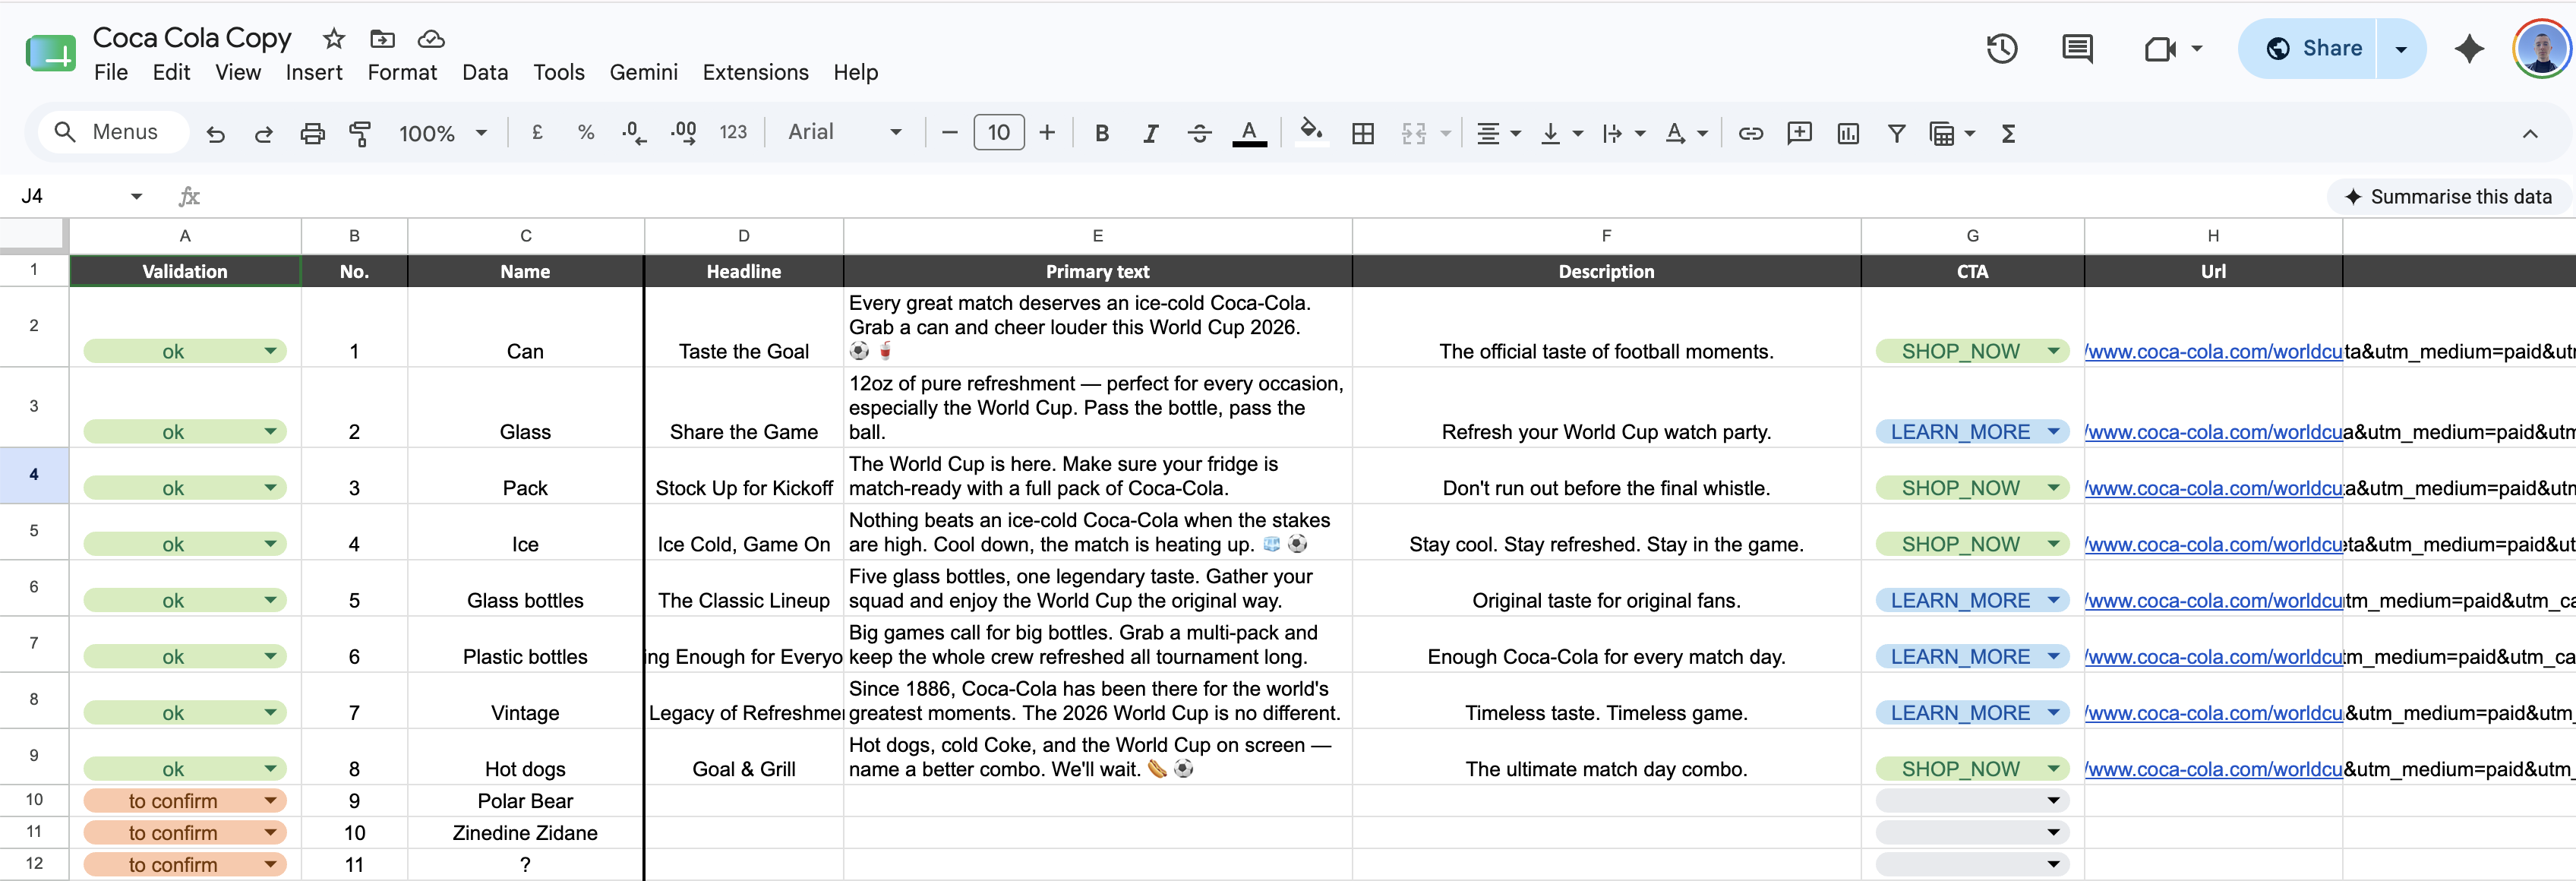Open the Insert menu
This screenshot has width=2576, height=881.
pos(314,73)
